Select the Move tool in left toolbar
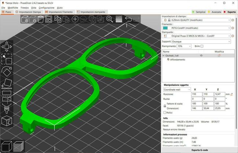 click(7, 47)
